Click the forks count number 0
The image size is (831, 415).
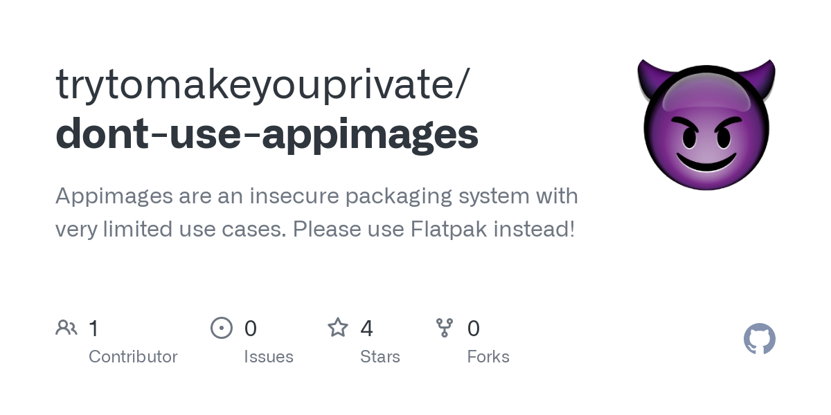coord(474,328)
